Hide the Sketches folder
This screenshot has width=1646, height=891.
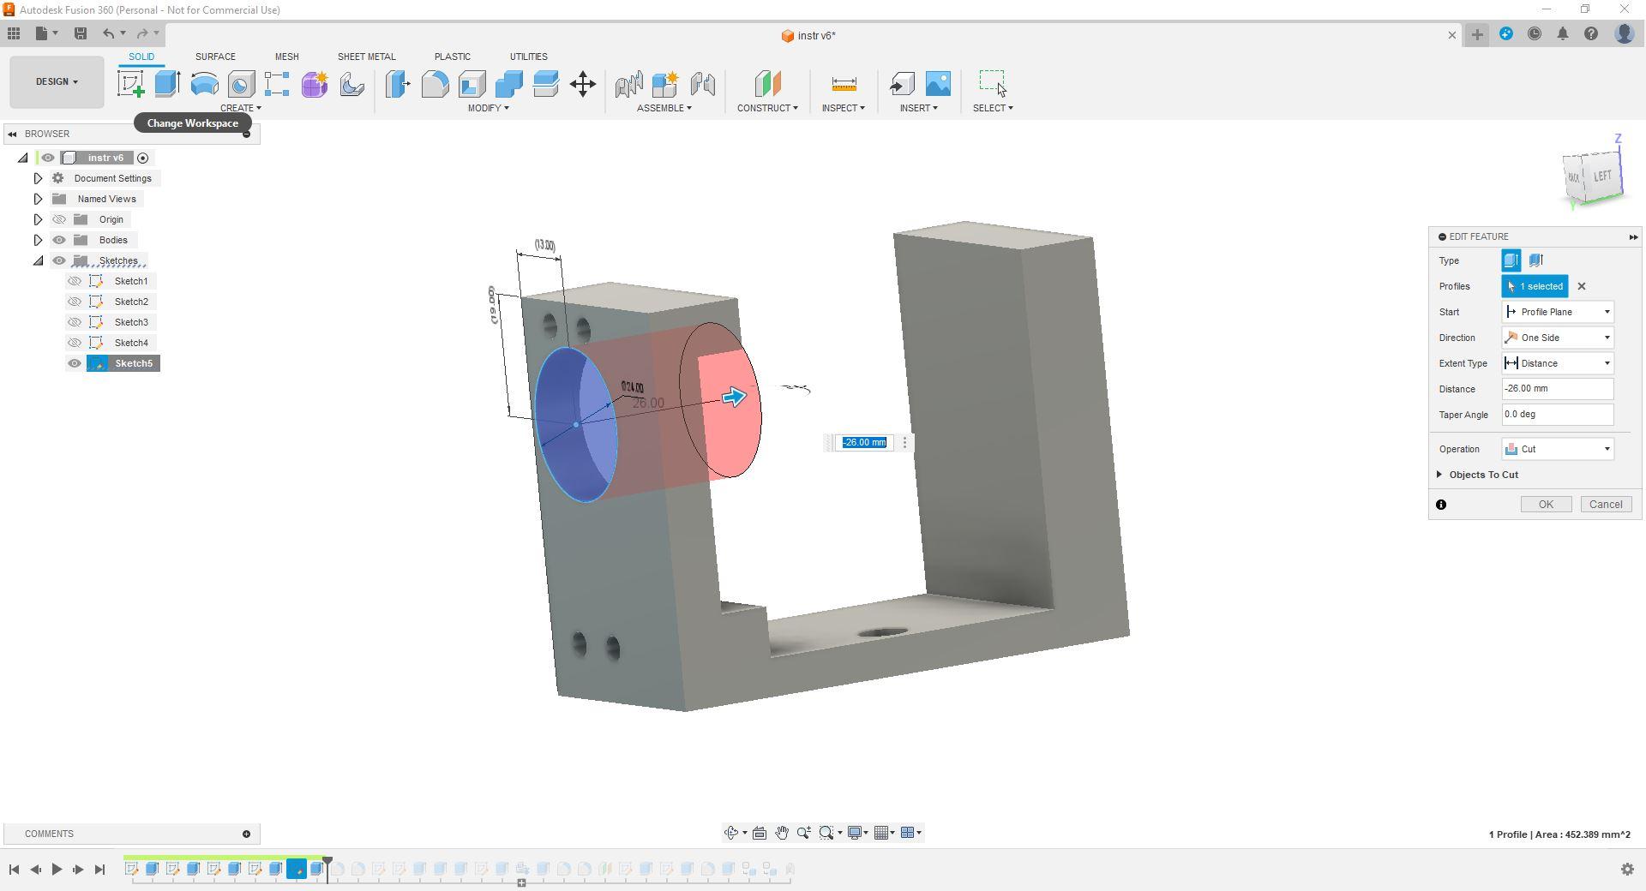(x=59, y=260)
